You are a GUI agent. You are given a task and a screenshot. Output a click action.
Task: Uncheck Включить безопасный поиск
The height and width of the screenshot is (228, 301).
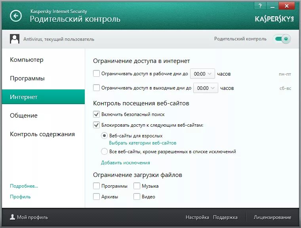coord(96,114)
